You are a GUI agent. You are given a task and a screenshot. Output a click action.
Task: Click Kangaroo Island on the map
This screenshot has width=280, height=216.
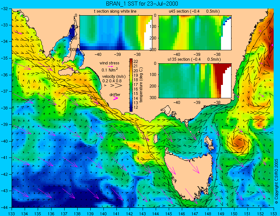(67, 72)
